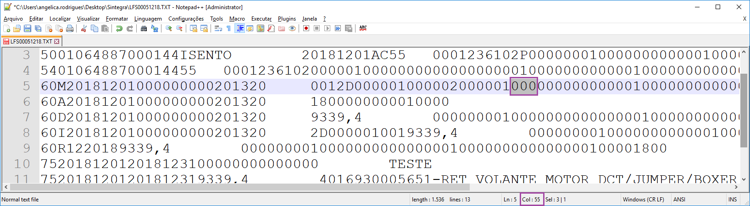750x206 pixels.
Task: Click the ABC spell check icon
Action: 363,28
